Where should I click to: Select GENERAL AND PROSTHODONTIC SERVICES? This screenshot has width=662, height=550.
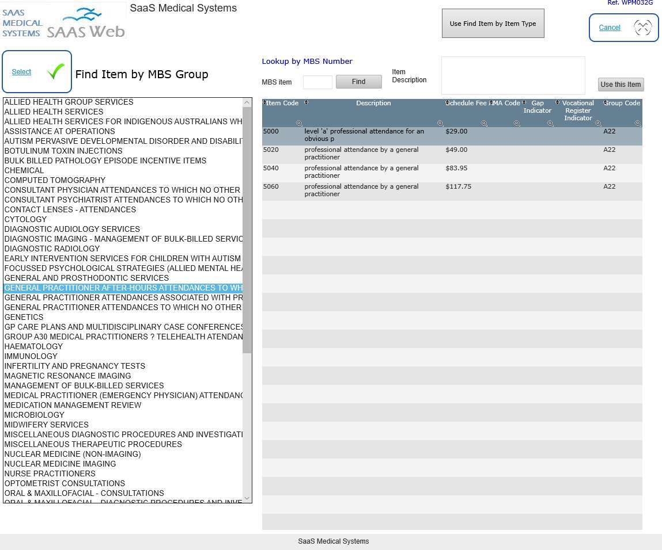(123, 278)
